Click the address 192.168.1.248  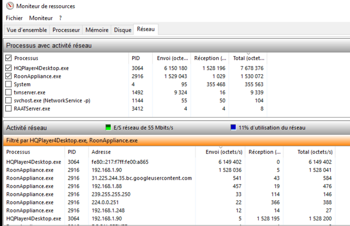(x=108, y=210)
